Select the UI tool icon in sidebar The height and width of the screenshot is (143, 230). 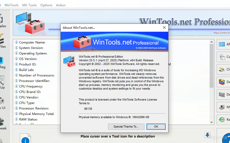[2, 101]
